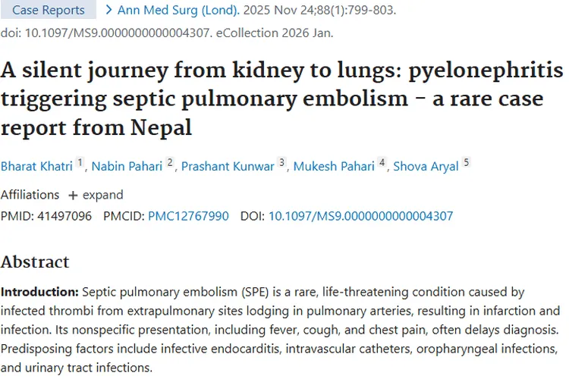569x379 pixels.
Task: Click the Case Reports publication type tag
Action: 48,11
